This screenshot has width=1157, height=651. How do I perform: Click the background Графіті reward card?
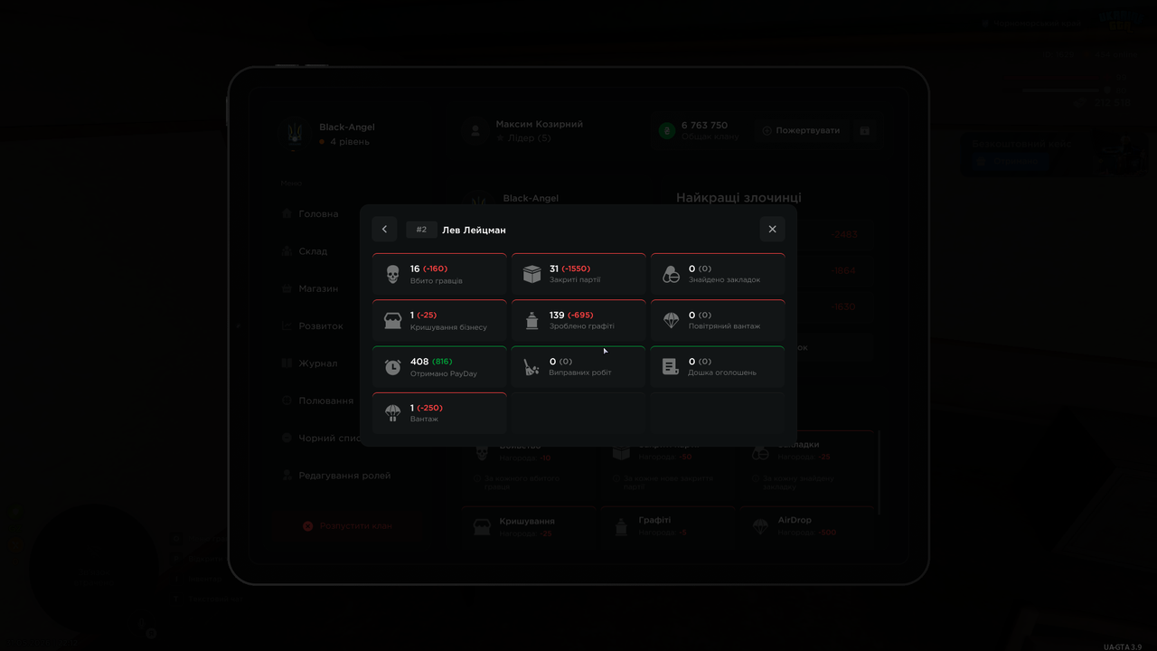tap(669, 527)
